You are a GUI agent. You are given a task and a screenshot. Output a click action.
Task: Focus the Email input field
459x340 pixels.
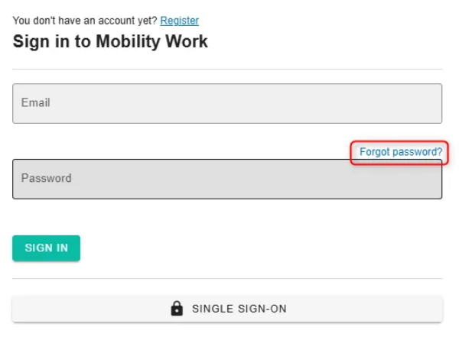(x=227, y=103)
